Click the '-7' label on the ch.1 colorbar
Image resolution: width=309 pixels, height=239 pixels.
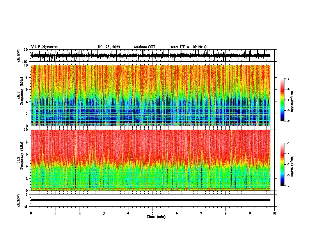click(288, 121)
